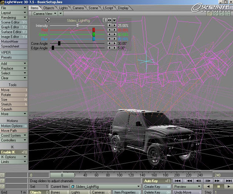233x194 pixels.
Task: Open the Current Item Sliders_LightRig dropdown
Action: (105, 187)
